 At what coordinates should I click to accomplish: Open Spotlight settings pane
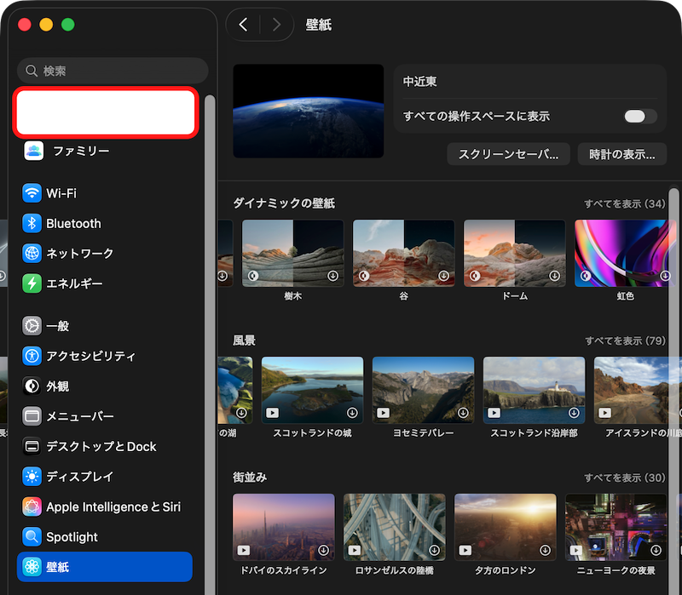(72, 537)
